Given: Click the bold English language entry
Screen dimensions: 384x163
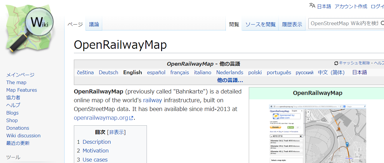Looking at the screenshot, I should [x=133, y=72].
